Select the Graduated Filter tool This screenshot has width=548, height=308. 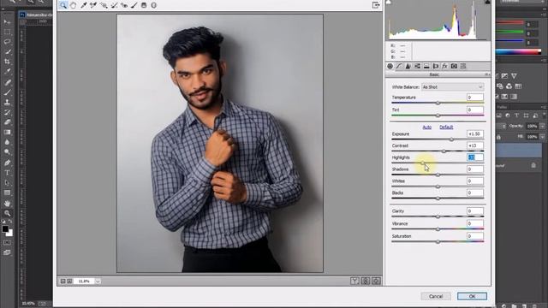(x=144, y=5)
